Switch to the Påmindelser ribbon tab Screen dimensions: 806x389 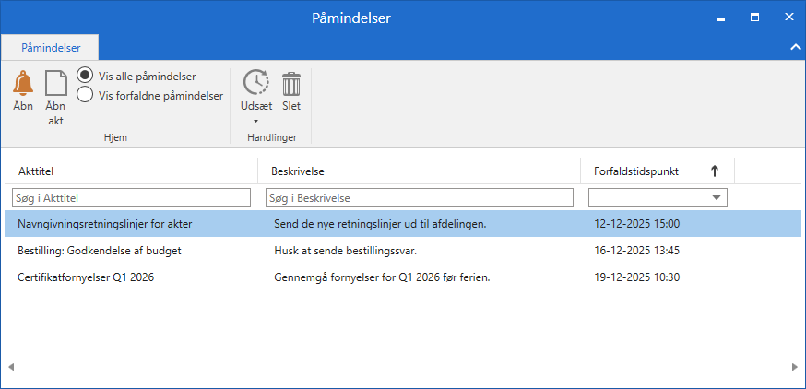(51, 48)
